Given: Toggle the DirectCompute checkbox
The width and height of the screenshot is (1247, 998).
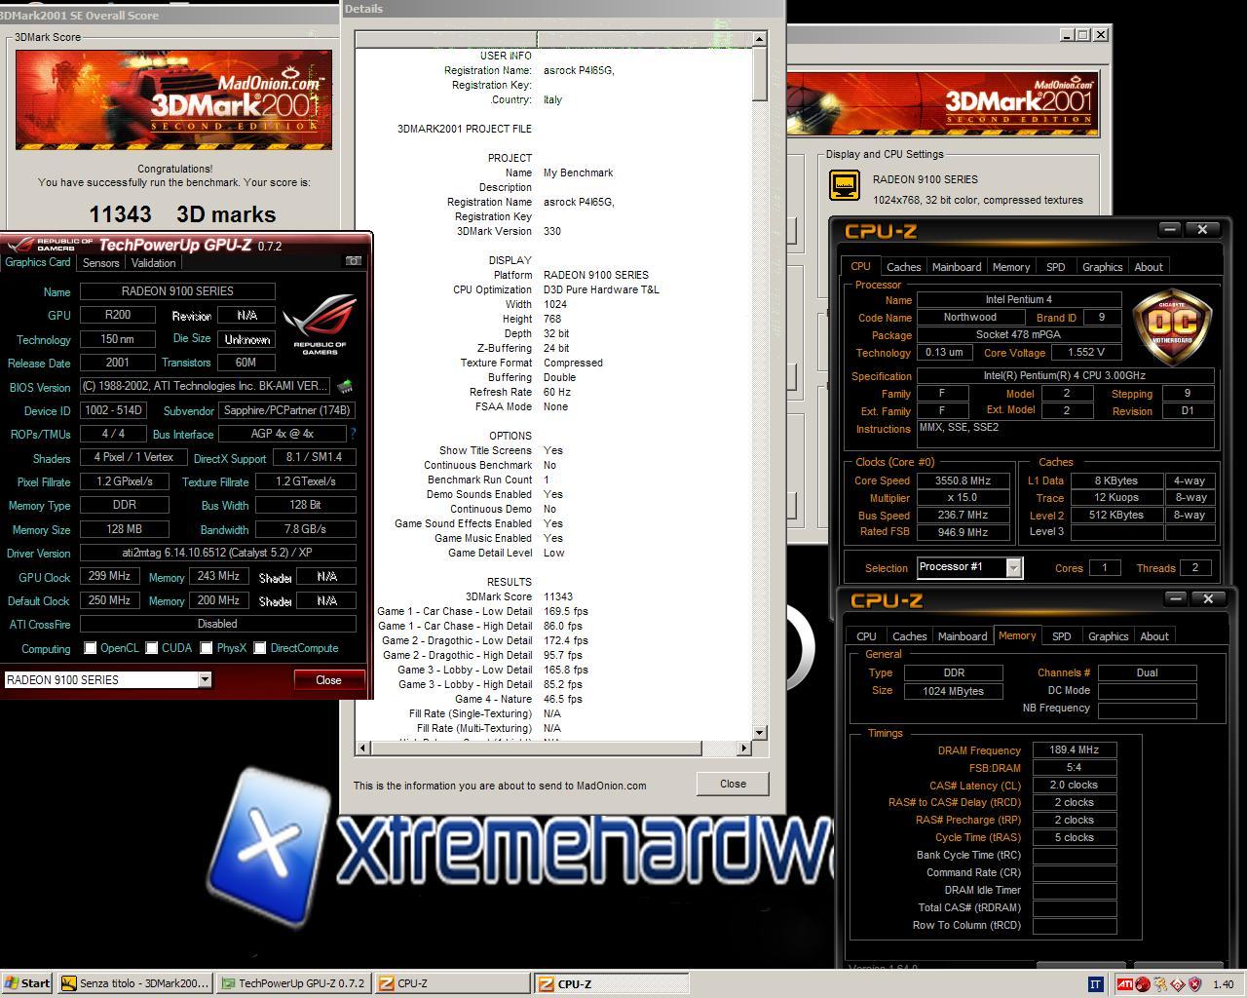Looking at the screenshot, I should [x=260, y=648].
